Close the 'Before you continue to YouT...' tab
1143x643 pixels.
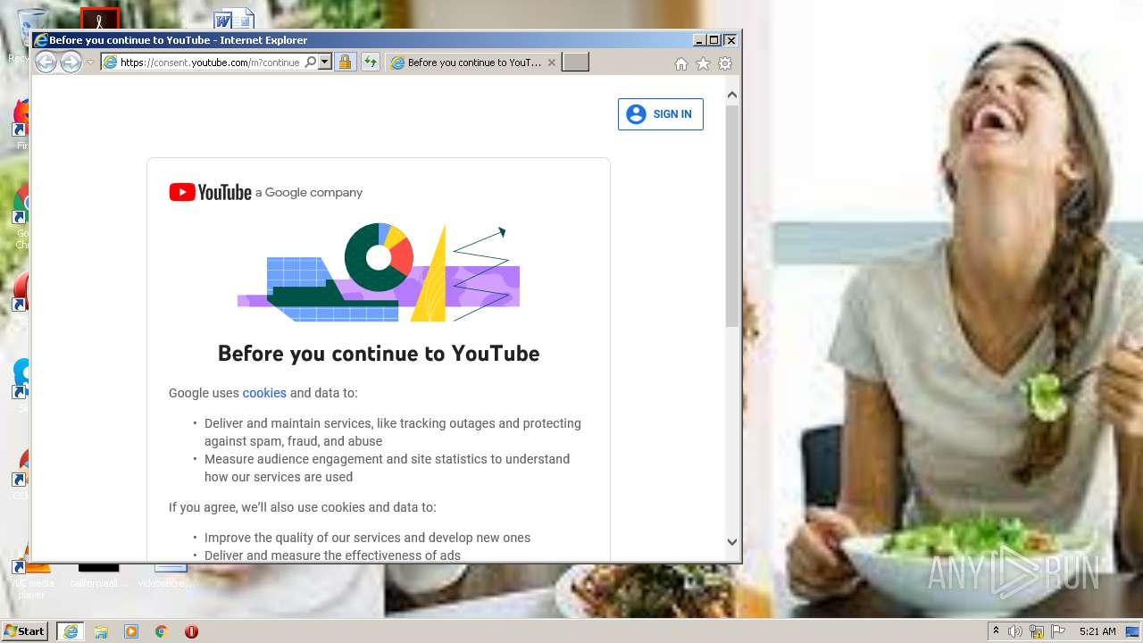click(552, 63)
